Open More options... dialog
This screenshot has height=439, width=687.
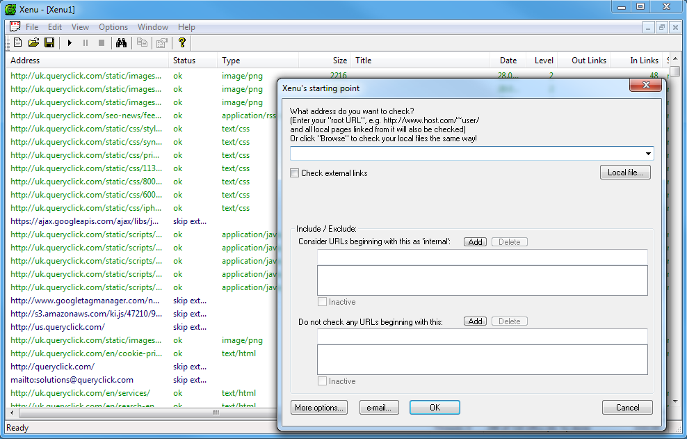click(319, 408)
